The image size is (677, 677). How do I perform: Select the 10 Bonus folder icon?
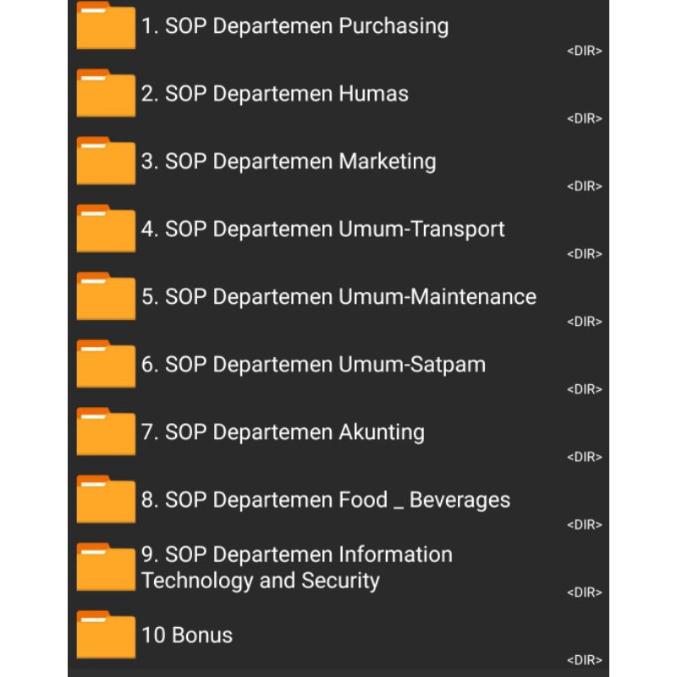[x=106, y=636]
